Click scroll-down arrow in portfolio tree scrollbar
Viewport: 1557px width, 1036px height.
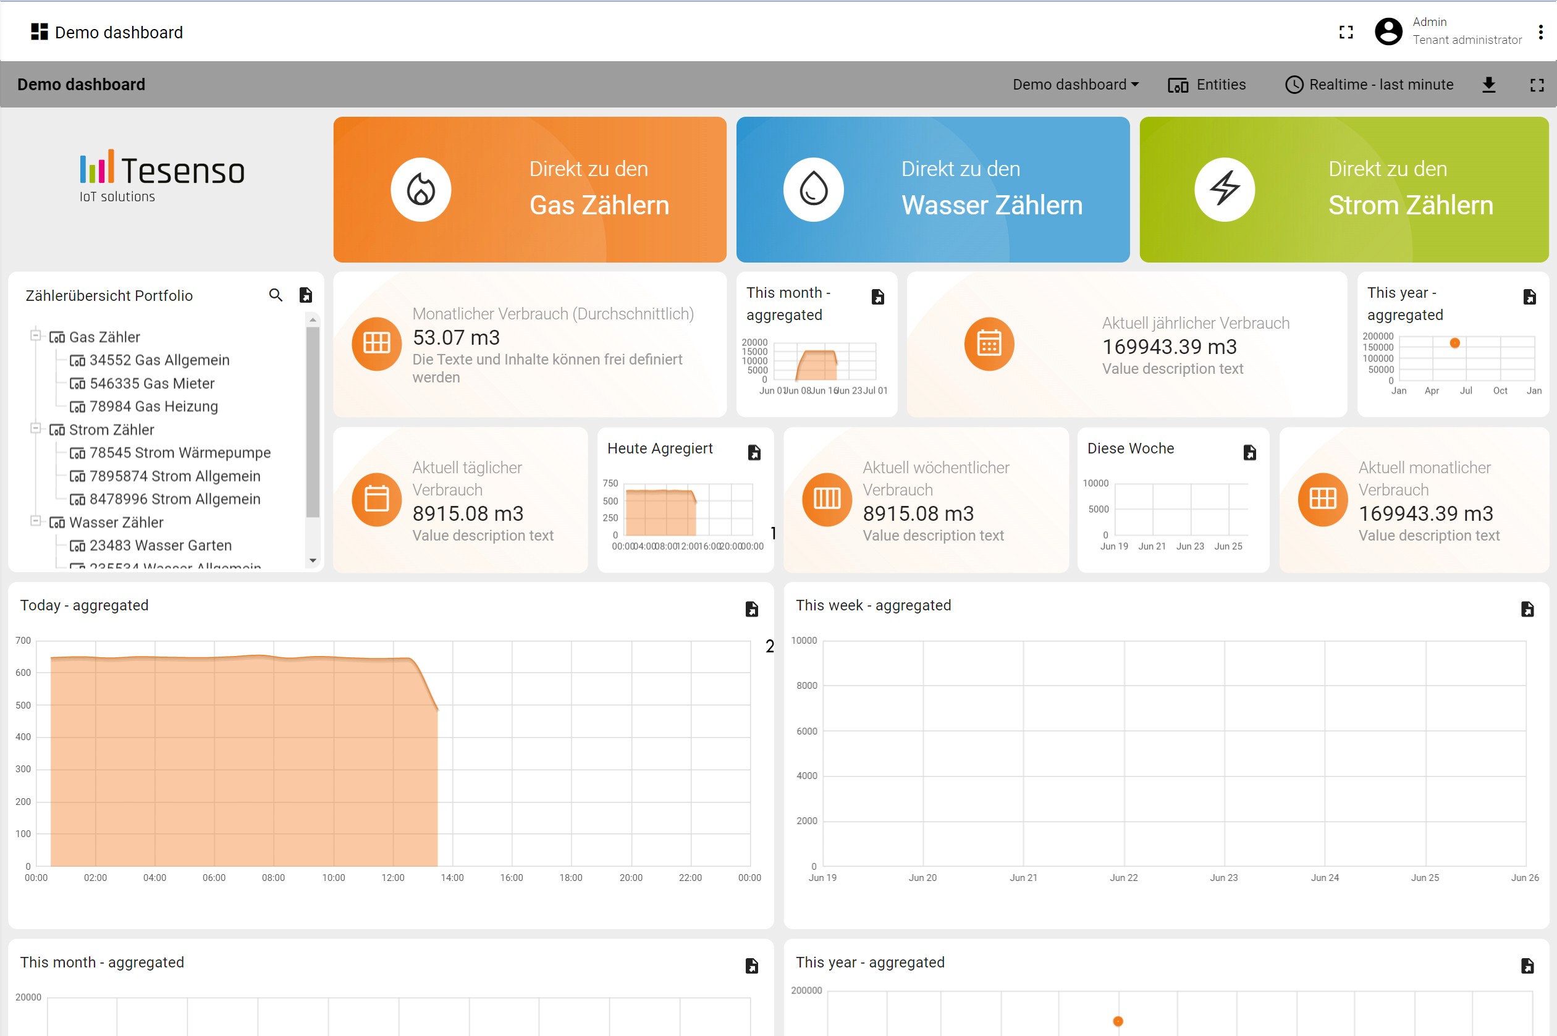(x=313, y=560)
